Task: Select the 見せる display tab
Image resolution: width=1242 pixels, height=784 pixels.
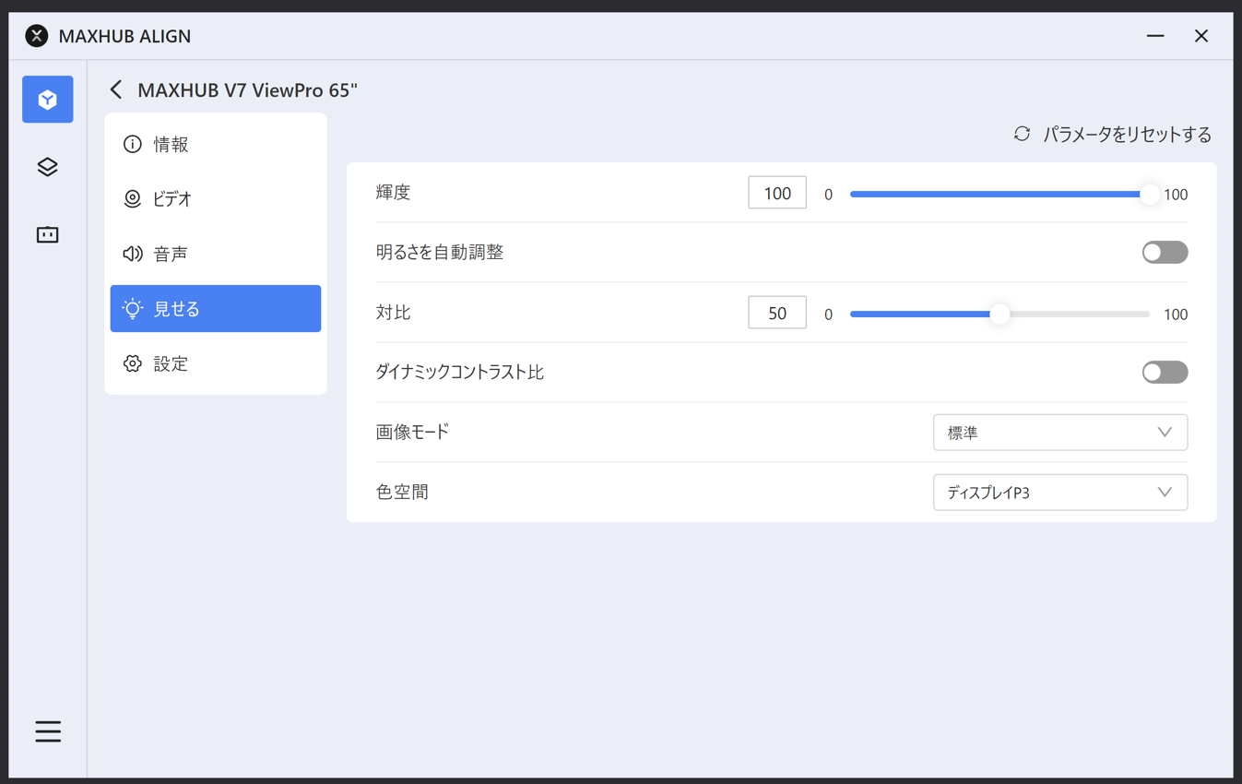Action: click(215, 309)
